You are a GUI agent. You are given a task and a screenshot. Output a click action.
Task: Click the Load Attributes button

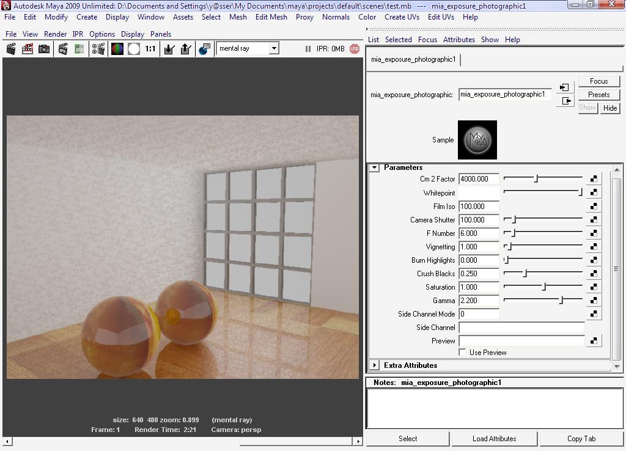coord(494,439)
